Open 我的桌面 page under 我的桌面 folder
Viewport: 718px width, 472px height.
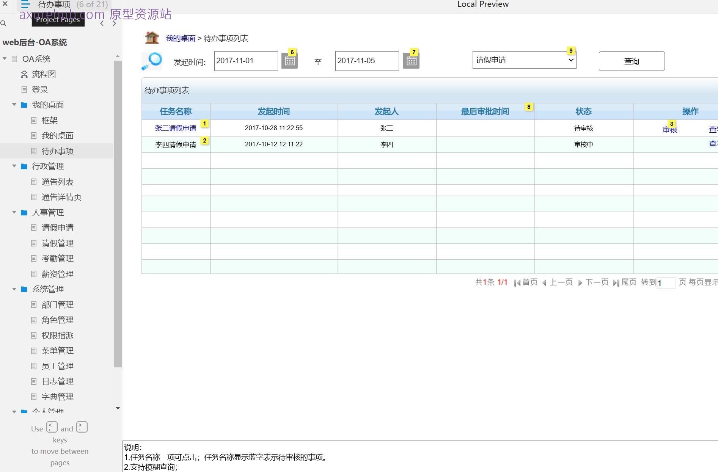pyautogui.click(x=57, y=136)
